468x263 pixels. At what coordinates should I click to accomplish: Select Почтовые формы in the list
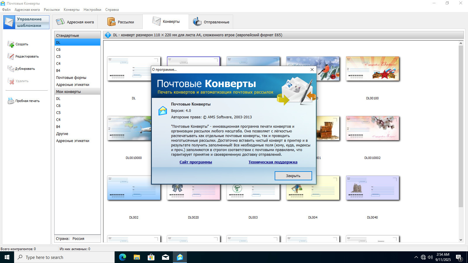(x=78, y=77)
